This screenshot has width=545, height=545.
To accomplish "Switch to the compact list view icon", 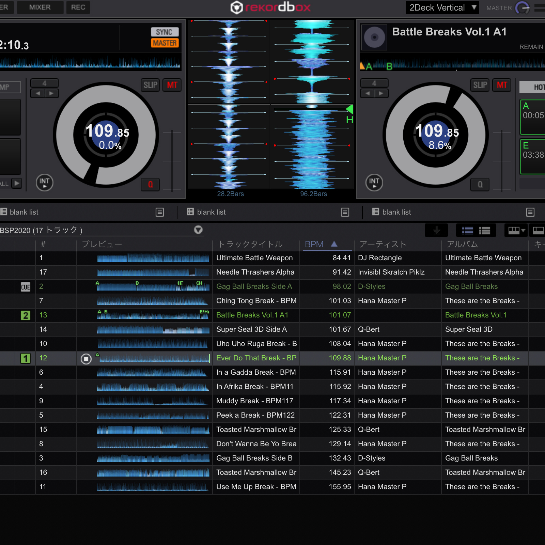I will tap(467, 231).
